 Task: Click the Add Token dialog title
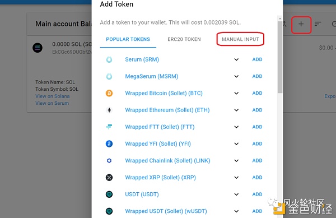point(116,4)
